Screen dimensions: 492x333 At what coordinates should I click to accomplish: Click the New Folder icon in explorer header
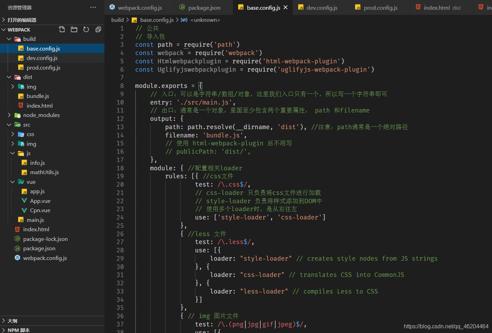pos(74,29)
